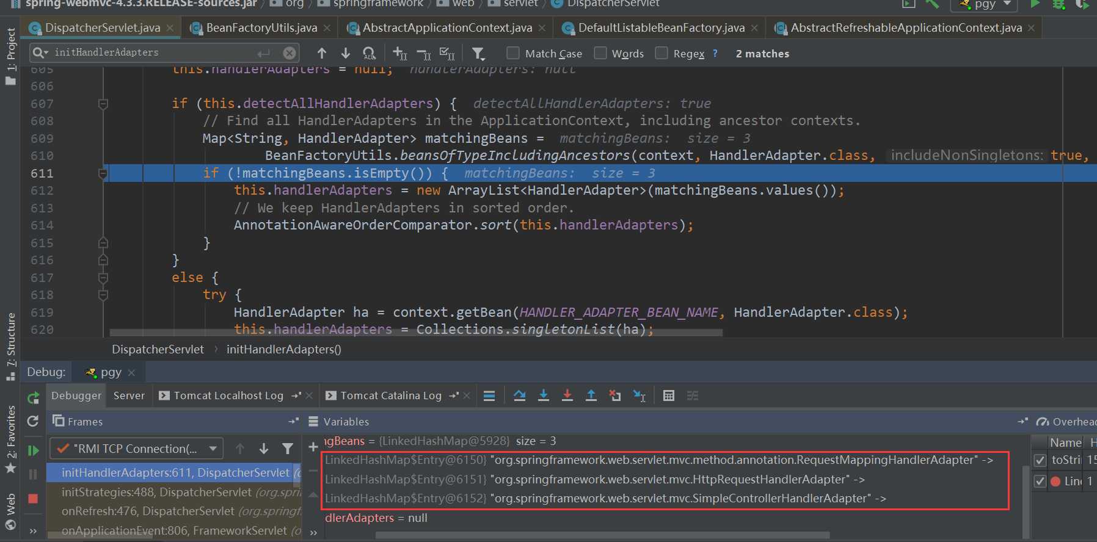
Task: Open the Project tool window
Action: pyautogui.click(x=10, y=56)
